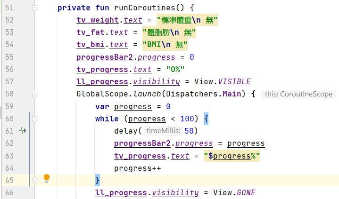This screenshot has width=339, height=199.
Task: Click line number 54 in the gutter
Action: click(x=9, y=45)
